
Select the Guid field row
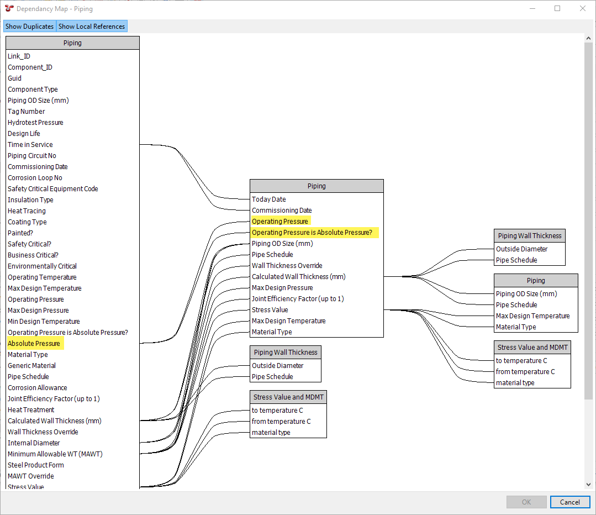click(x=14, y=78)
